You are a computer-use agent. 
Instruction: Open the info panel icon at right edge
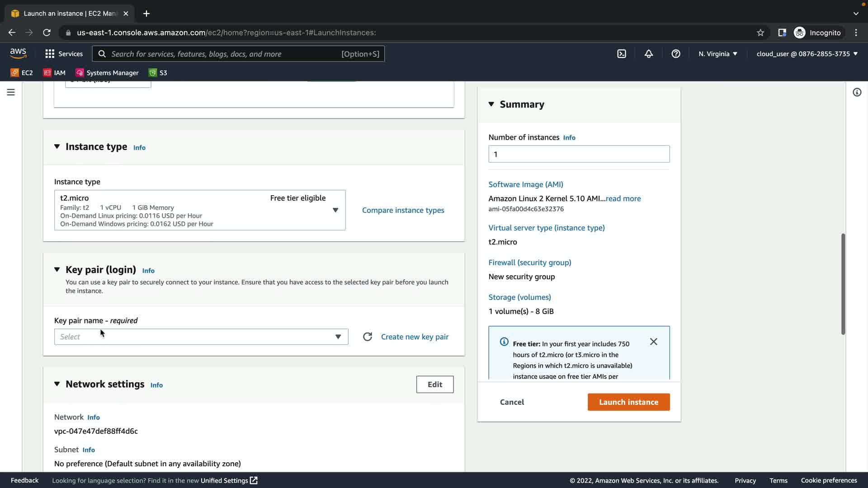click(857, 92)
